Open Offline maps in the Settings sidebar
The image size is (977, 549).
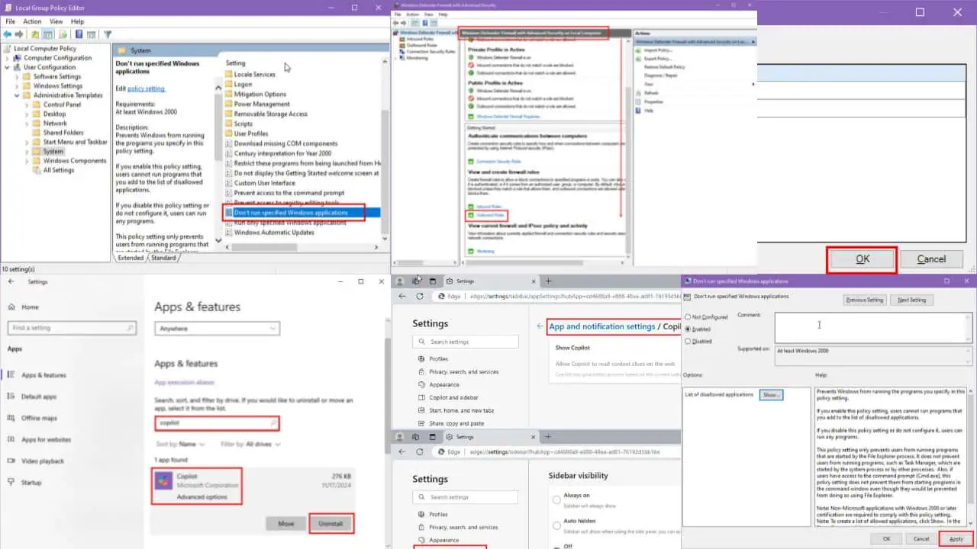[x=39, y=418]
